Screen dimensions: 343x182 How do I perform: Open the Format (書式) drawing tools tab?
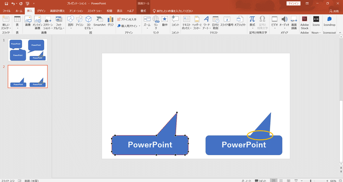click(x=143, y=11)
